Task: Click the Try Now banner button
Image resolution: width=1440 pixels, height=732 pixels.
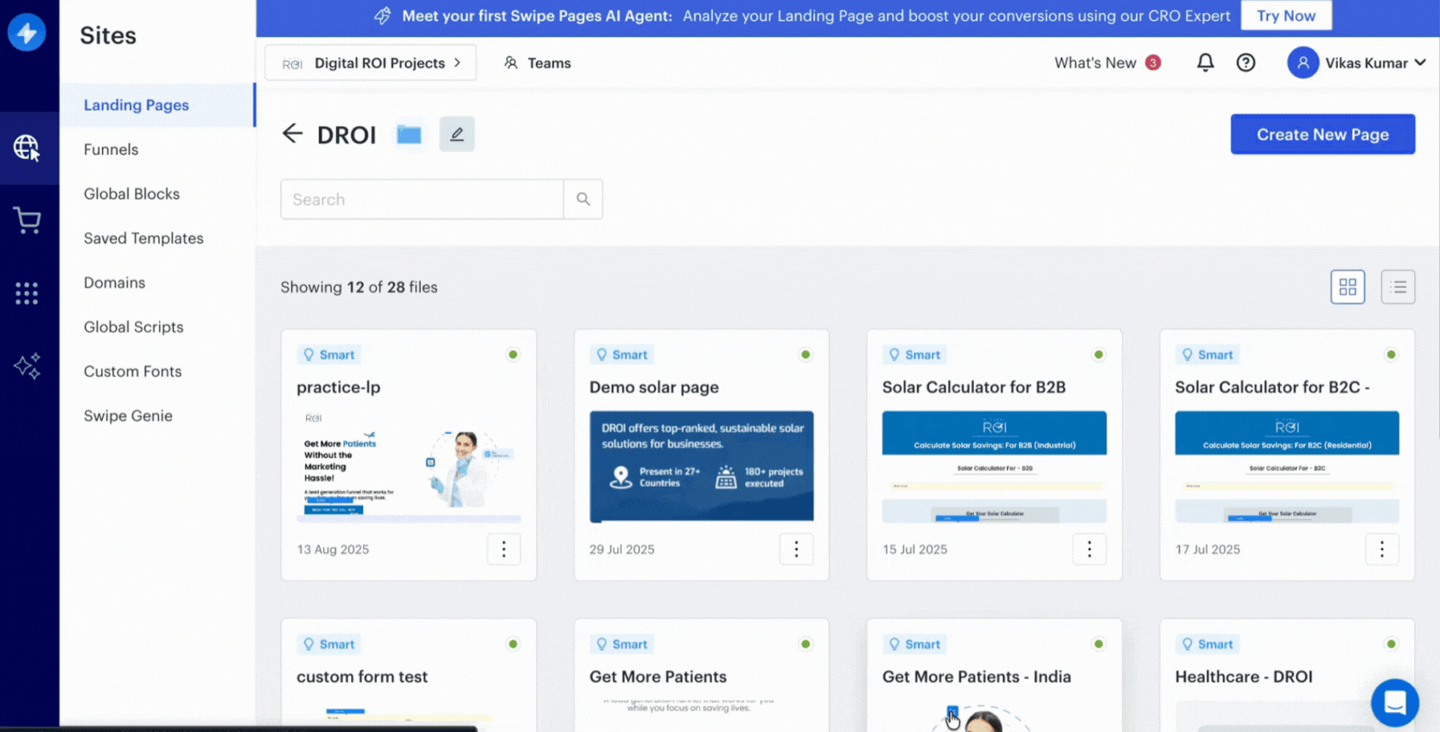Action: click(x=1286, y=16)
